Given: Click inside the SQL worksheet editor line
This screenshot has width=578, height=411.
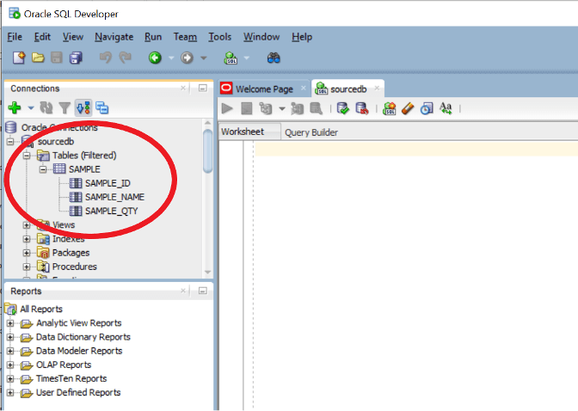Looking at the screenshot, I should [x=416, y=150].
